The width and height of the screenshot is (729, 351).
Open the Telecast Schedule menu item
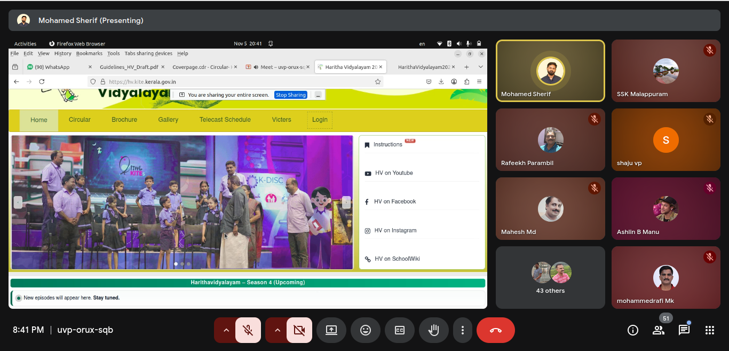[225, 120]
